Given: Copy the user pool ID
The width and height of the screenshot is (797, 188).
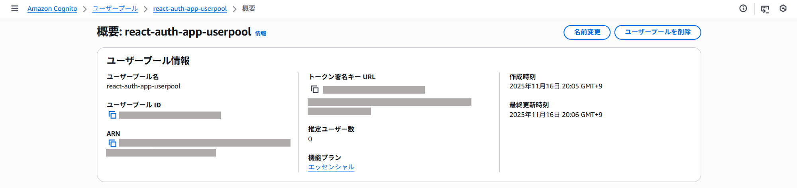Looking at the screenshot, I should click(x=112, y=115).
